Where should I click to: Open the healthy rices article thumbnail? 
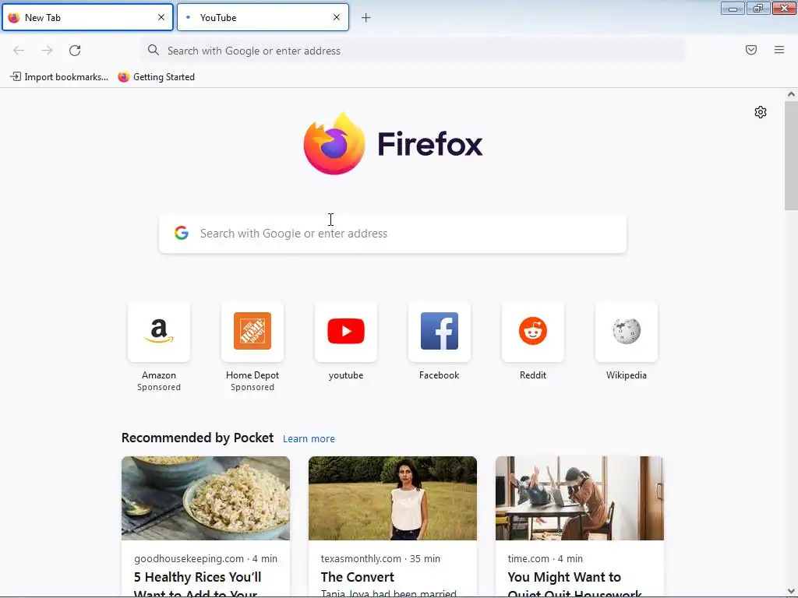click(206, 498)
